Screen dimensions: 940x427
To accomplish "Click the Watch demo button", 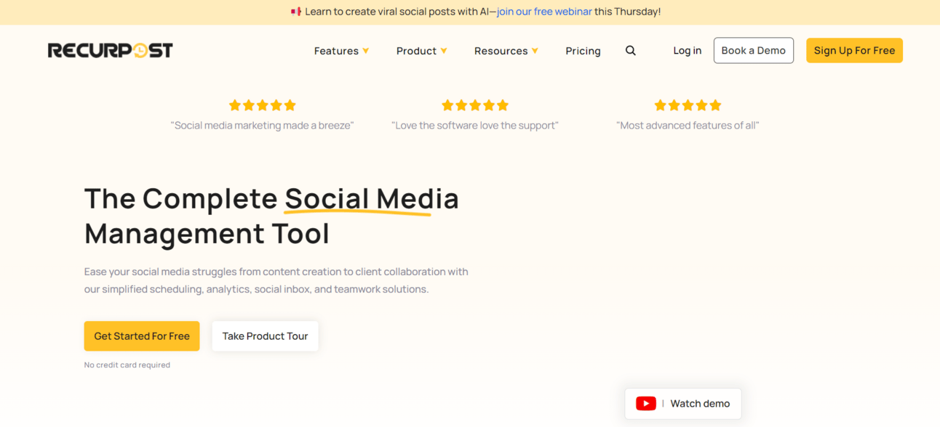I will 683,404.
